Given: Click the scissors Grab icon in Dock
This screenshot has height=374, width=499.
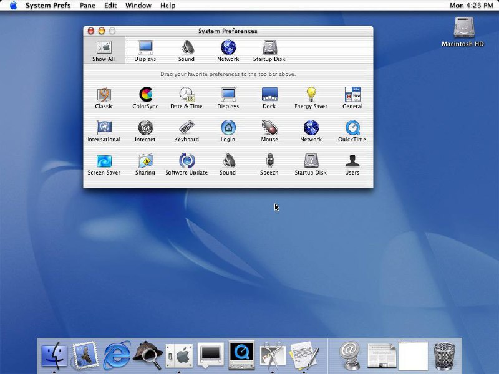Looking at the screenshot, I should click(x=273, y=355).
